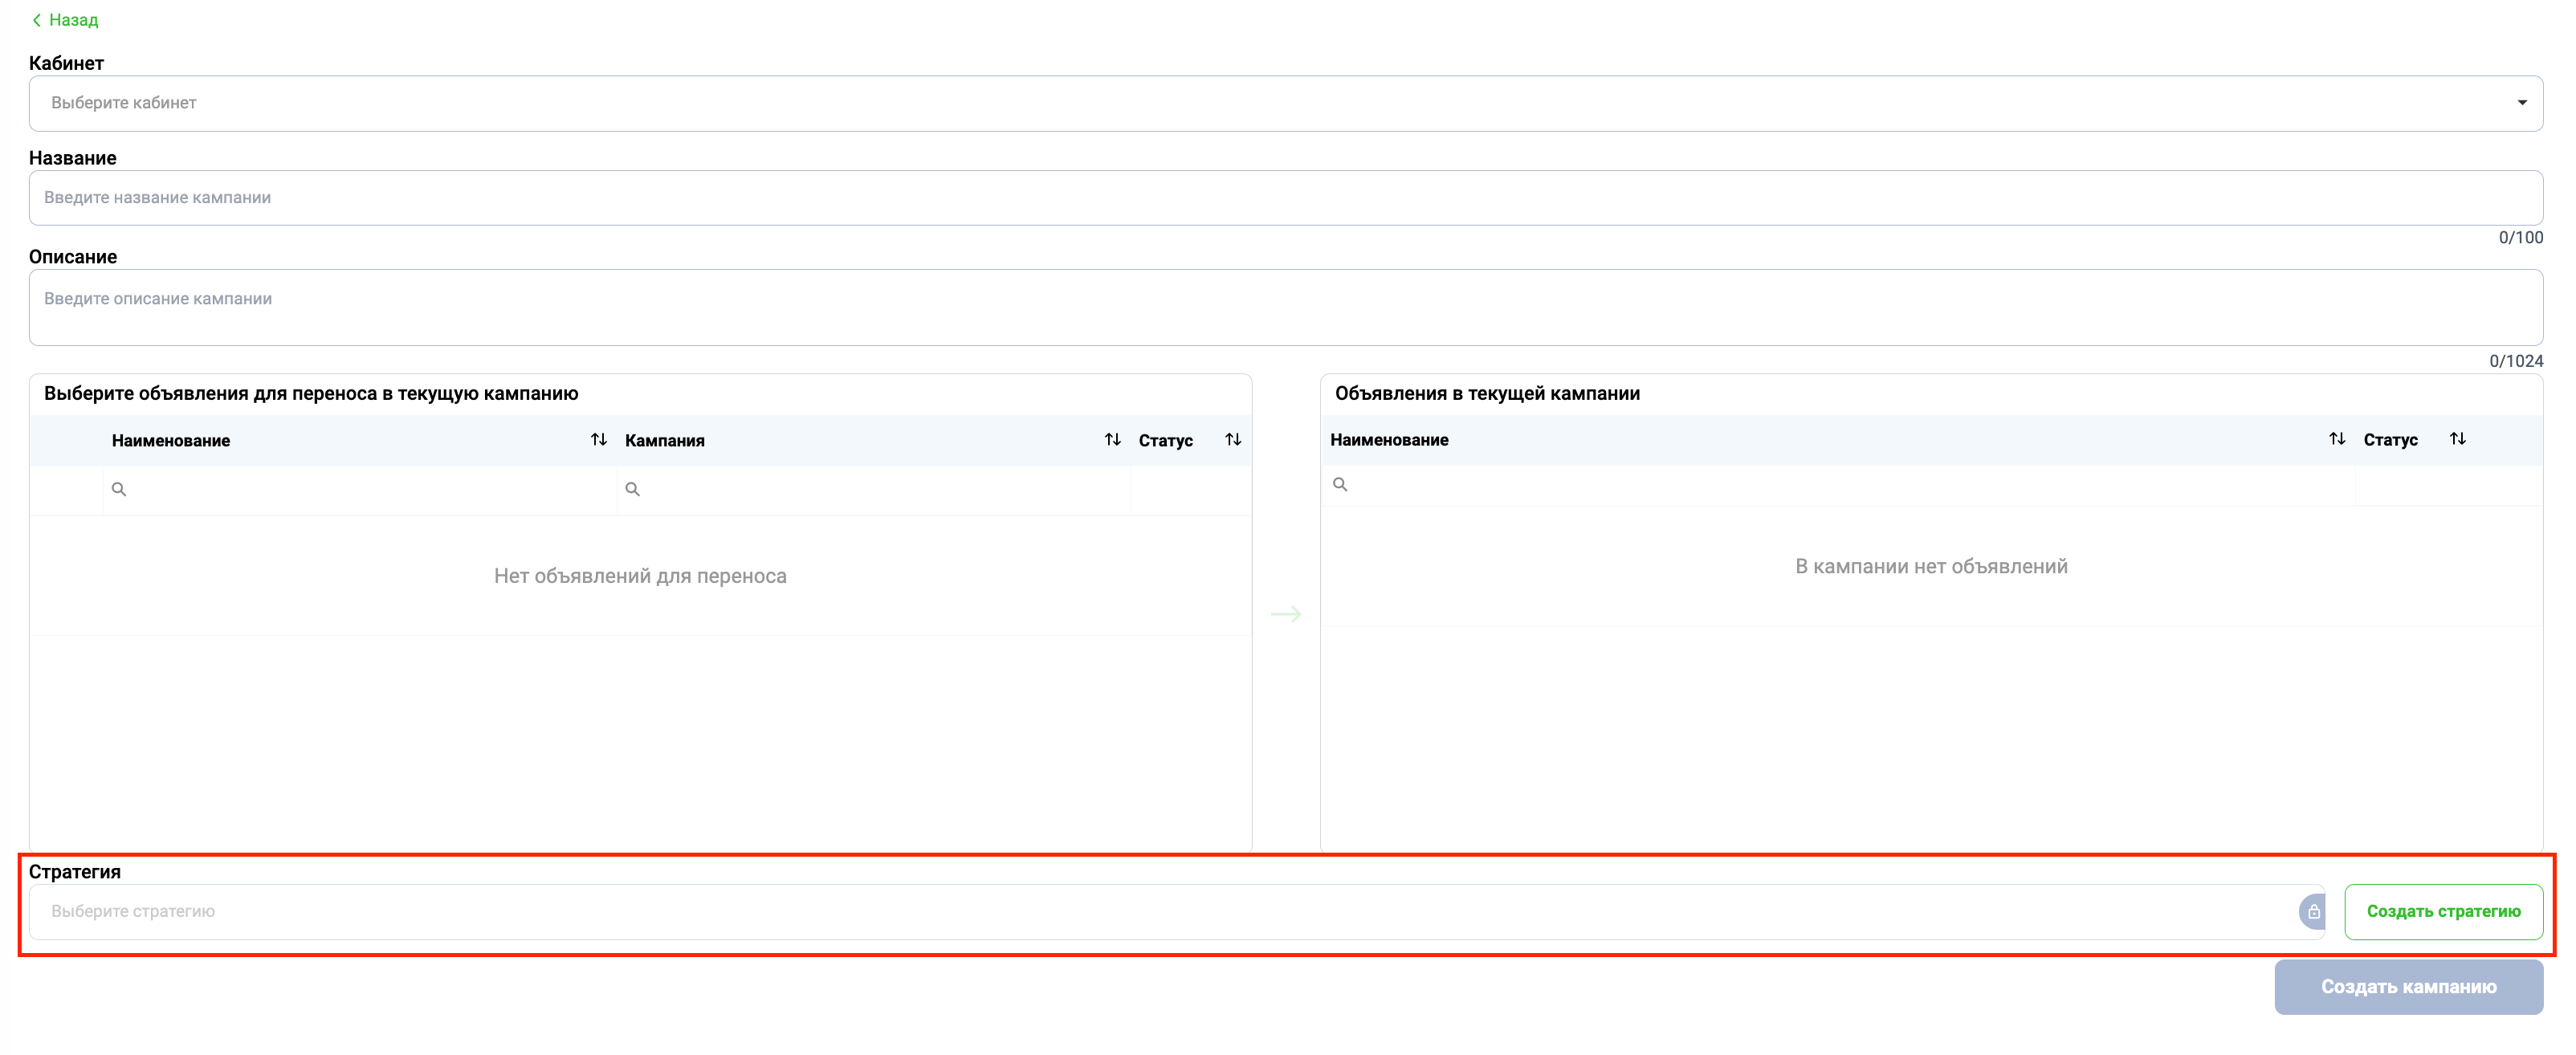Click the Название label
This screenshot has width=2576, height=1055.
[x=72, y=158]
